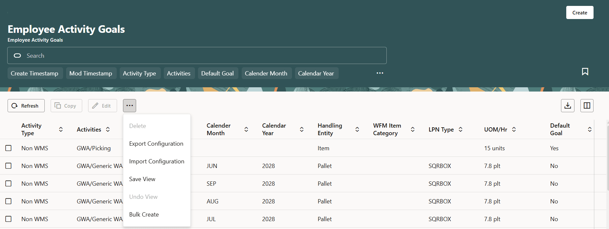Sort by Activity Type column arrows
The width and height of the screenshot is (609, 229).
[x=61, y=129]
